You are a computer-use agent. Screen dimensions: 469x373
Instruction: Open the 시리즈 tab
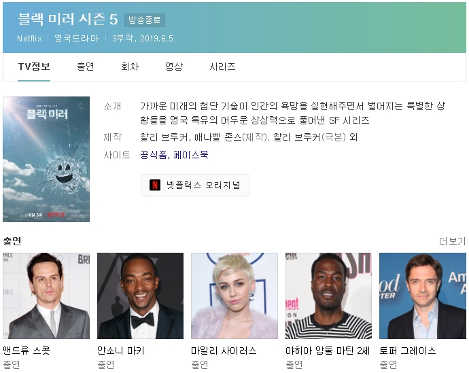(x=222, y=67)
